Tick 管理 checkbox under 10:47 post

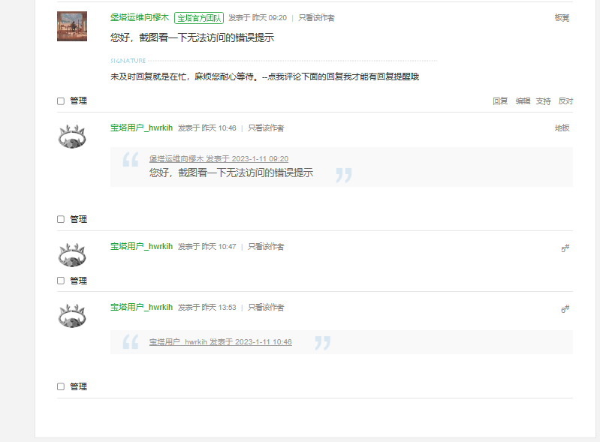point(61,281)
